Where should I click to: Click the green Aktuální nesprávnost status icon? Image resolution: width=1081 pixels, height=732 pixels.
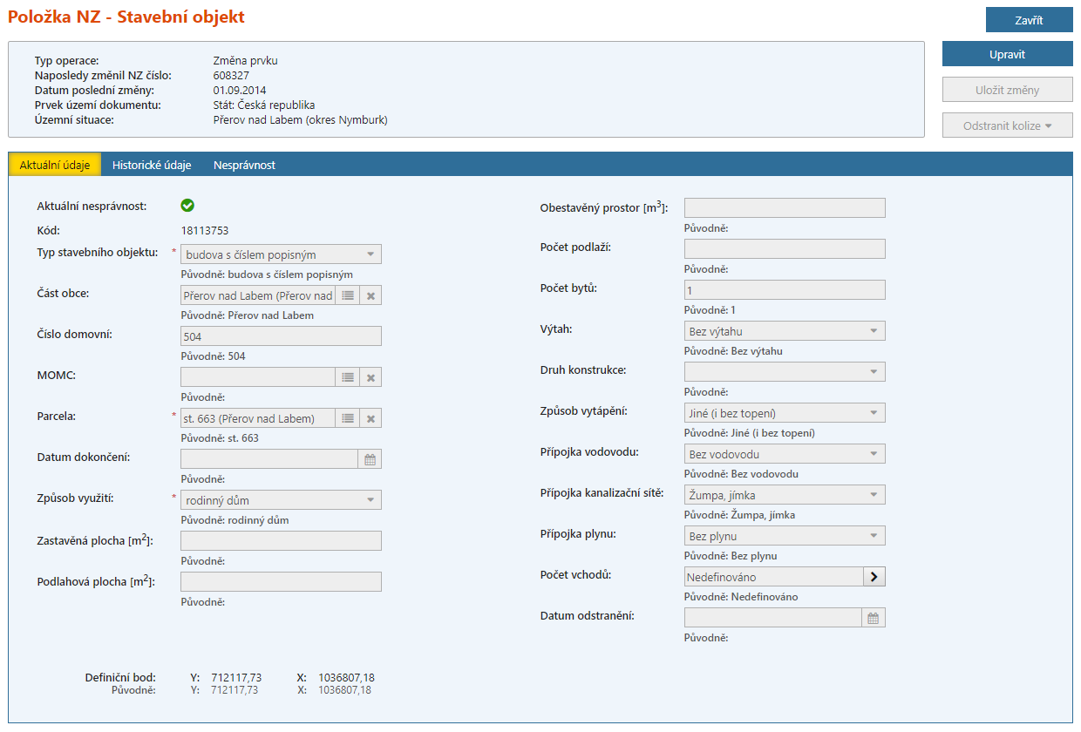pyautogui.click(x=187, y=206)
